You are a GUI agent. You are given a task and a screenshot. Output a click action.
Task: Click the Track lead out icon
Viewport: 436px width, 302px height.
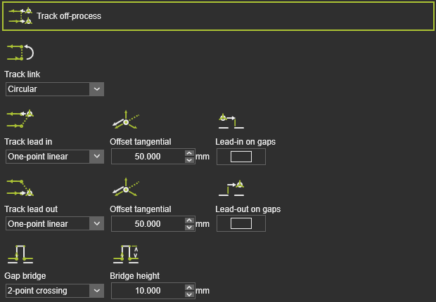[20, 187]
